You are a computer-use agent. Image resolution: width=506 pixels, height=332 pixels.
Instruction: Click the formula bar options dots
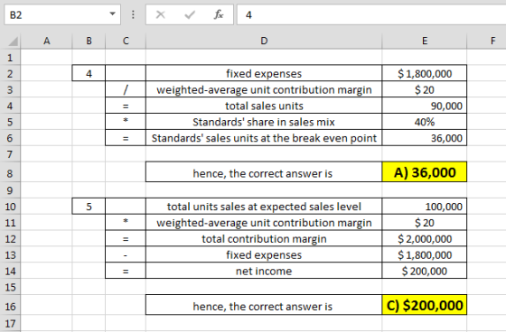[133, 14]
